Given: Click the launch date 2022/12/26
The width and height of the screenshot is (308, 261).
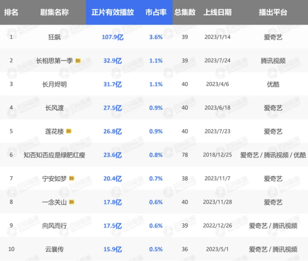Looking at the screenshot, I should tap(217, 225).
